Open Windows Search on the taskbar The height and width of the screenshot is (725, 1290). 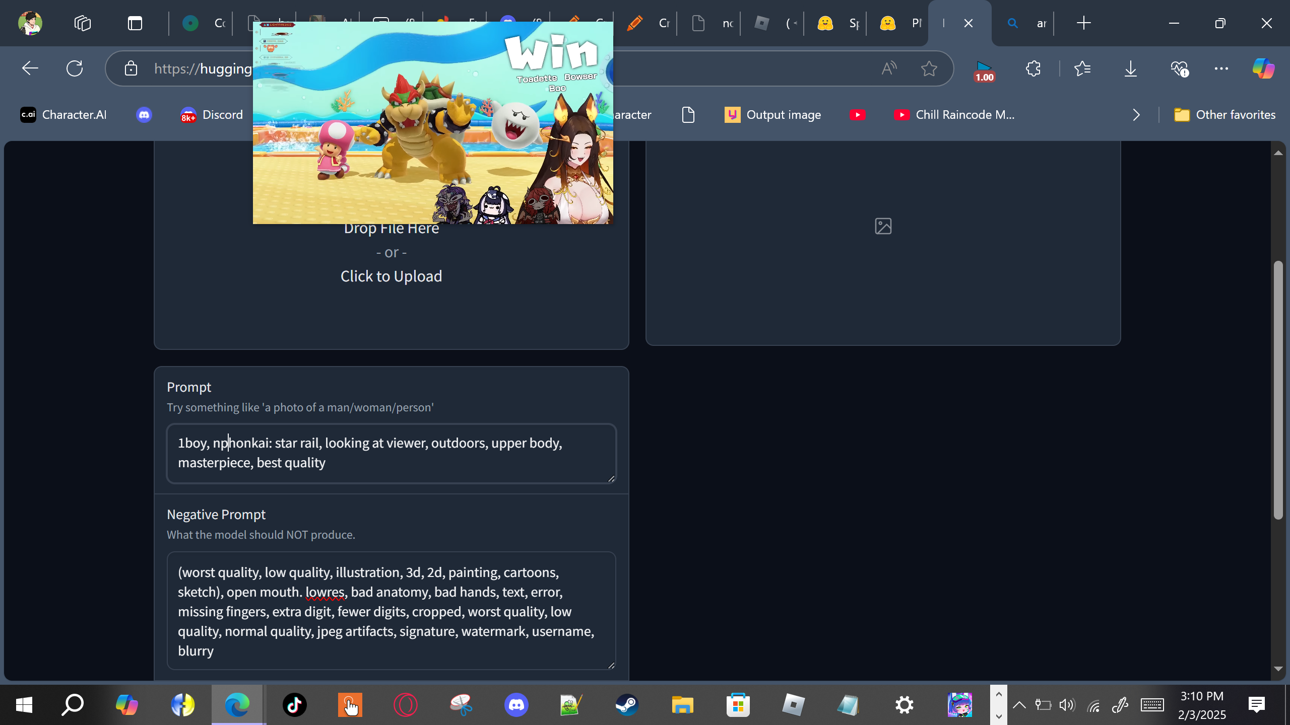tap(73, 705)
